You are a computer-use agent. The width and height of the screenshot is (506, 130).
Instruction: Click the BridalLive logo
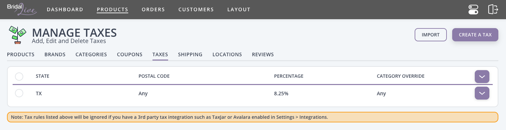22,9
